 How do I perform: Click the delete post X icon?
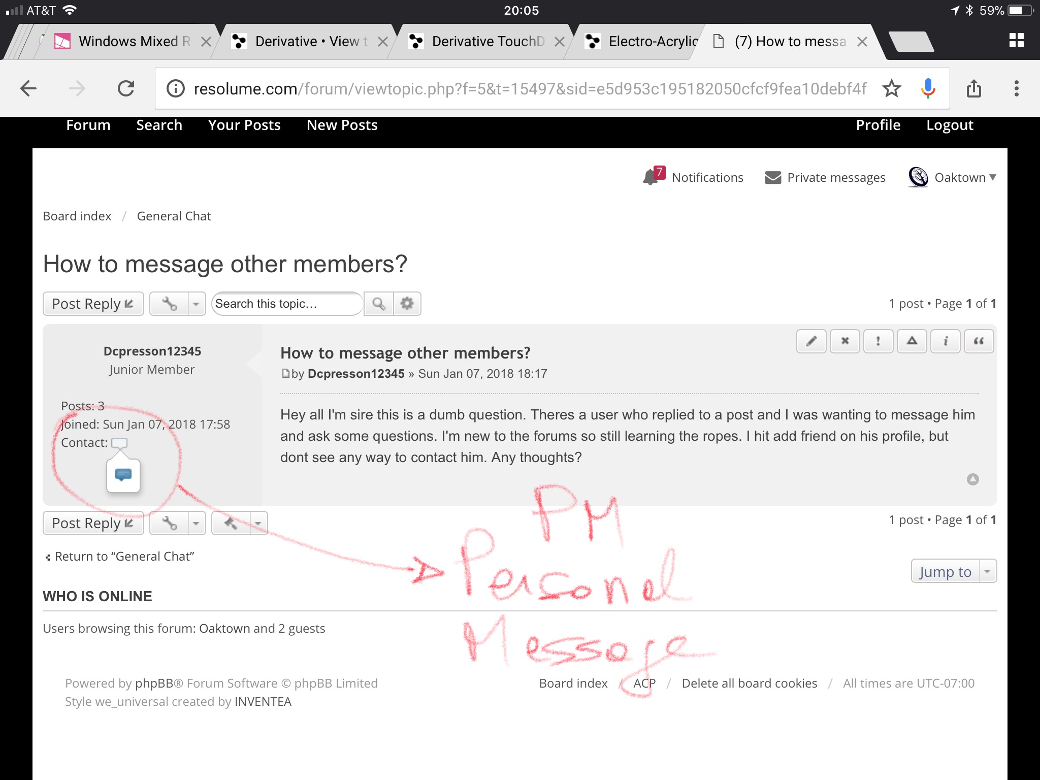tap(844, 341)
